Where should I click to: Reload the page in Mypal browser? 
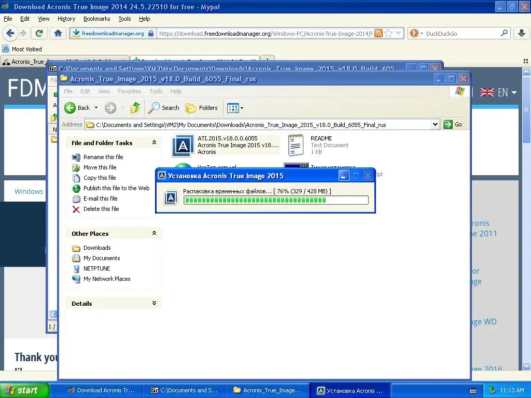[x=39, y=33]
